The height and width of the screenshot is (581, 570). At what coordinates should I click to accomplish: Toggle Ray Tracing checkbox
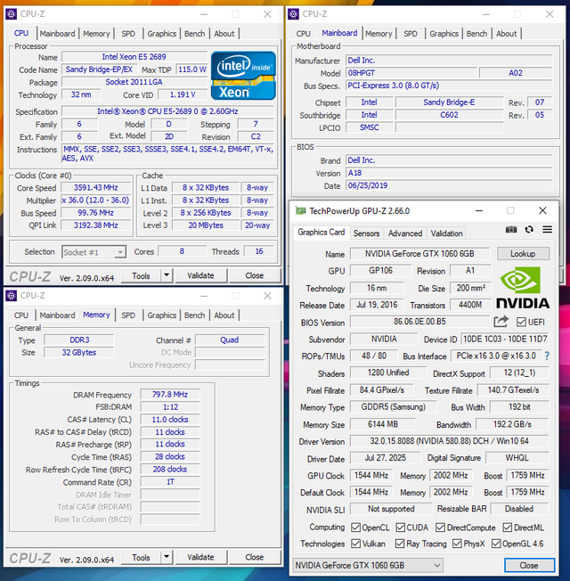coord(400,544)
